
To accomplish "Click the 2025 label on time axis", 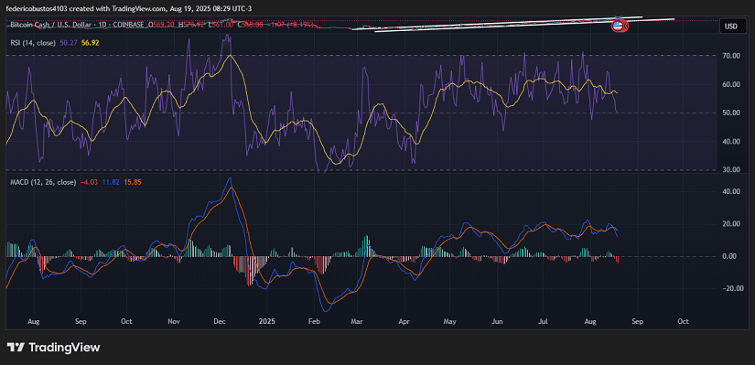I will tap(265, 321).
